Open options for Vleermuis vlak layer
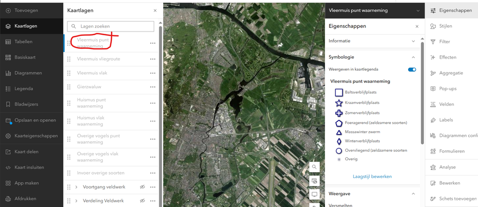 153,73
